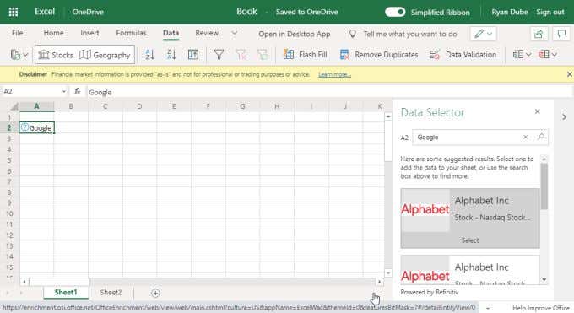Click the Clear filter icon
The image size is (574, 313).
pos(241,55)
